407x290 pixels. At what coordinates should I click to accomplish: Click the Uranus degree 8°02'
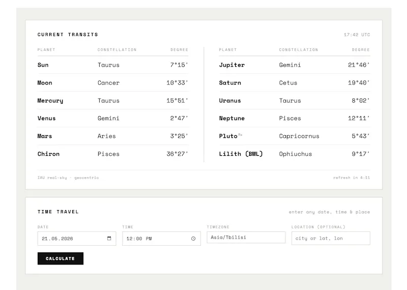pos(361,101)
